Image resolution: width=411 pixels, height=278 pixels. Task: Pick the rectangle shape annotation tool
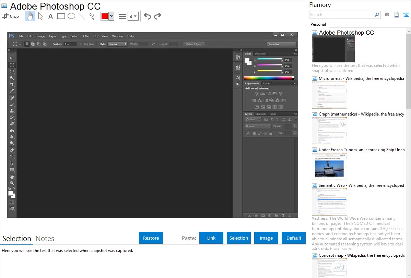click(x=61, y=16)
